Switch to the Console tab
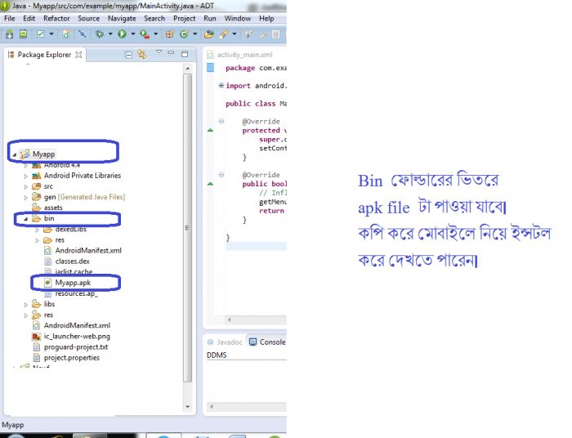Viewport: 572px width, 438px height. pos(267,342)
